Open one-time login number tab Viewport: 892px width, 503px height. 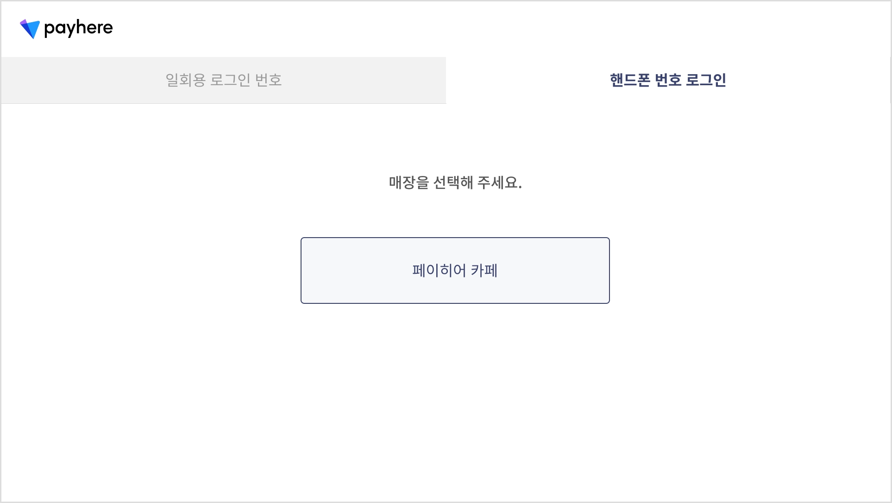[224, 80]
